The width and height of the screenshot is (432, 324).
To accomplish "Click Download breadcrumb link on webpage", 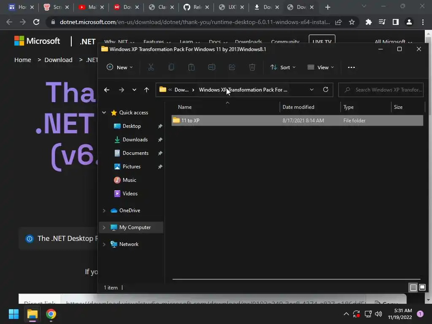I will click(x=58, y=60).
